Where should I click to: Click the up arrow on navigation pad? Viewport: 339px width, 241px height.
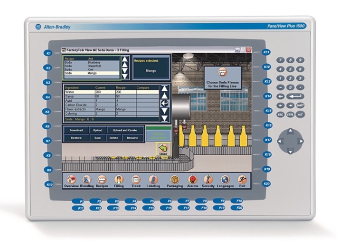(291, 131)
